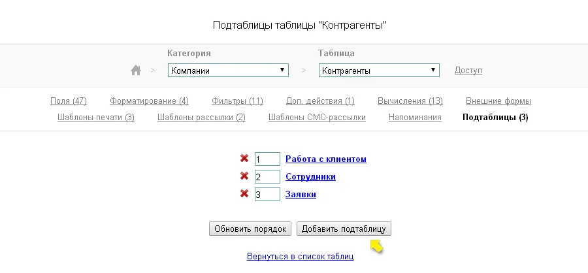The image size is (588, 273).
Task: Click the Обновить порядок button
Action: point(250,229)
